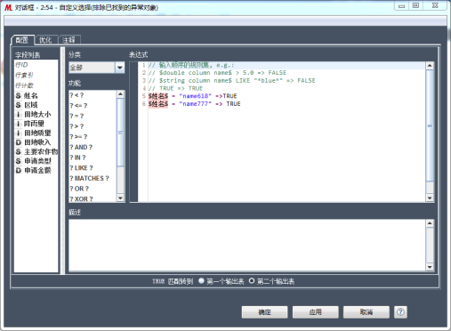Click the 确定 button
The height and width of the screenshot is (331, 451).
[264, 312]
